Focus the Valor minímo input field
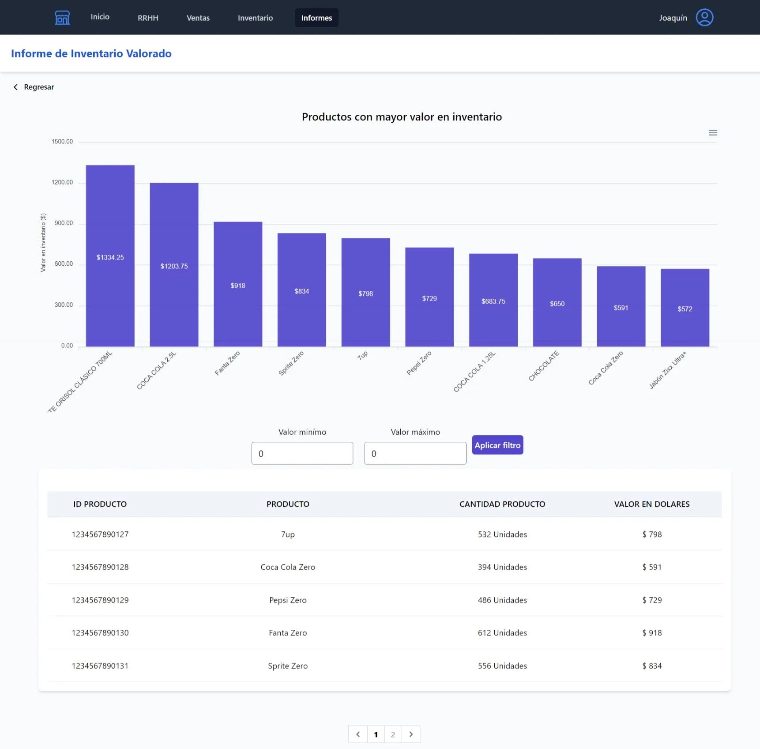The width and height of the screenshot is (760, 749). (302, 453)
